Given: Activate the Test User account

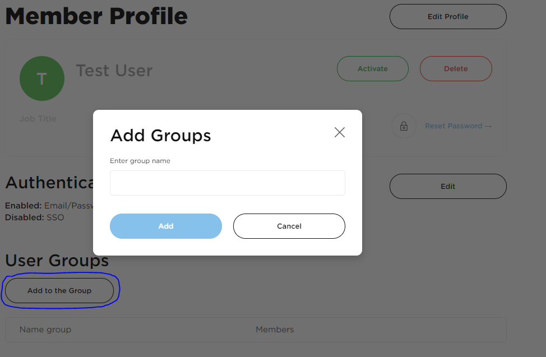Looking at the screenshot, I should click(373, 68).
